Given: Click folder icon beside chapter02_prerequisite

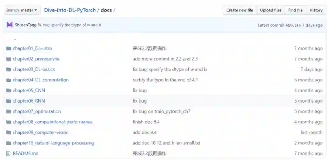Looking at the screenshot, I should pos(9,59).
